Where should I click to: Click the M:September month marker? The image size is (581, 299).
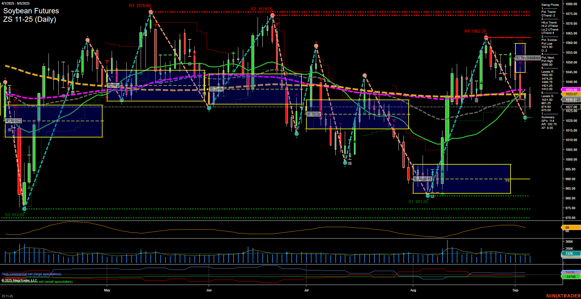click(x=528, y=57)
